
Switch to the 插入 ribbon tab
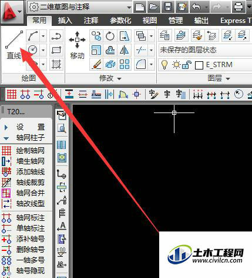tap(65, 21)
